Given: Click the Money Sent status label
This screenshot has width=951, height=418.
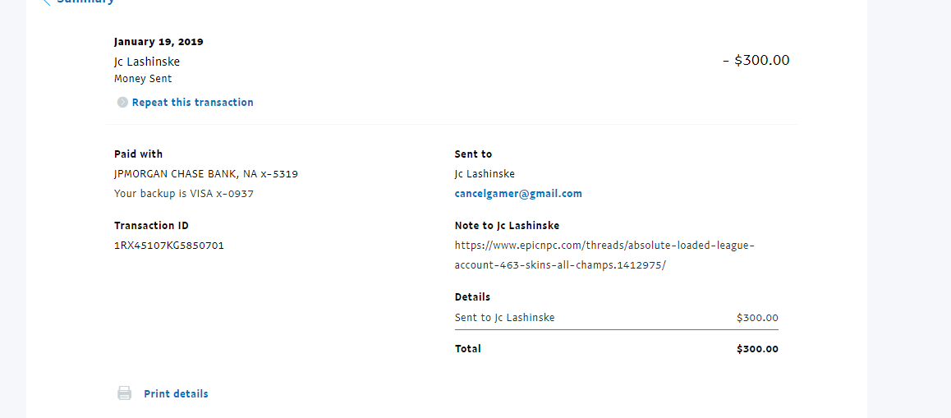Looking at the screenshot, I should [143, 79].
